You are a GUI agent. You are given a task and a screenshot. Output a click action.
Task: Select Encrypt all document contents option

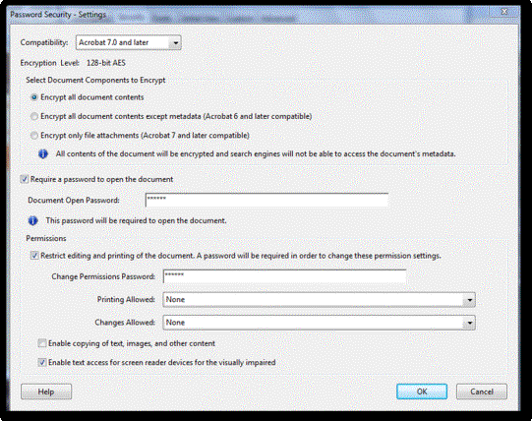click(x=34, y=97)
